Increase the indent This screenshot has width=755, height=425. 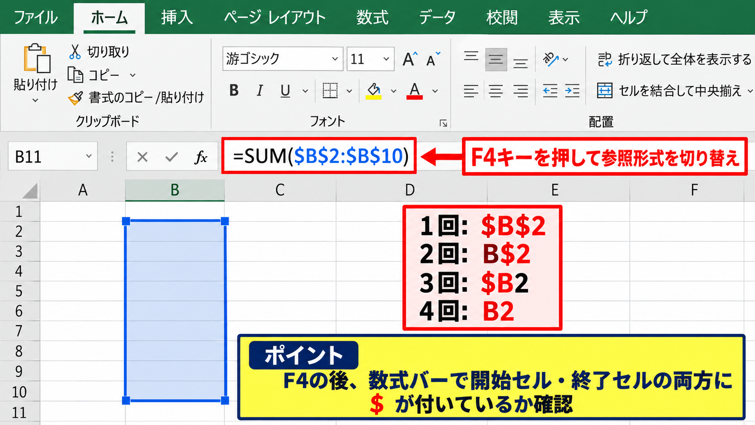tap(572, 91)
